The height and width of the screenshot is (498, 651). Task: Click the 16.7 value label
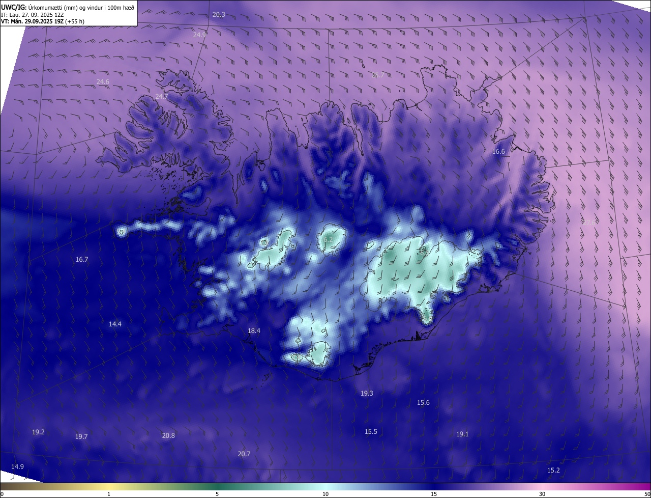[x=82, y=260]
